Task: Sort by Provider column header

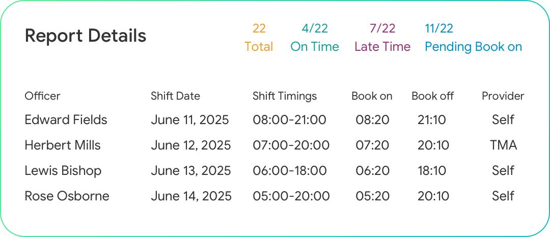Action: click(x=503, y=96)
